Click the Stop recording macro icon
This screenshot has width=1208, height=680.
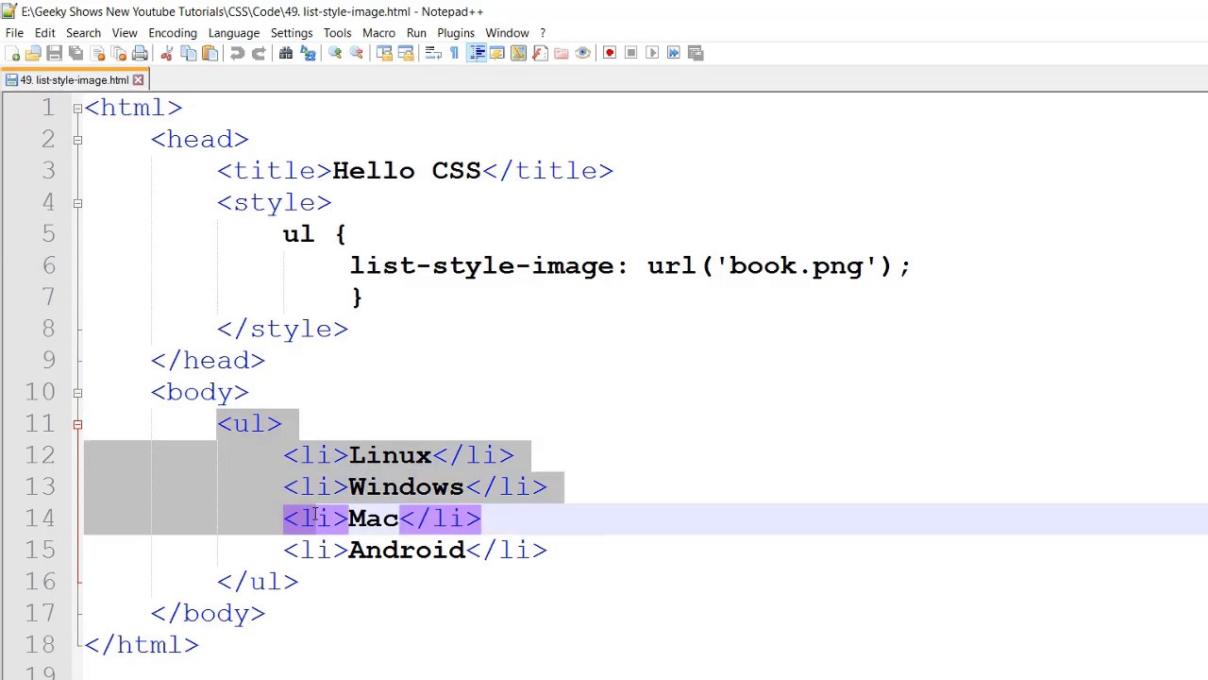pyautogui.click(x=631, y=53)
